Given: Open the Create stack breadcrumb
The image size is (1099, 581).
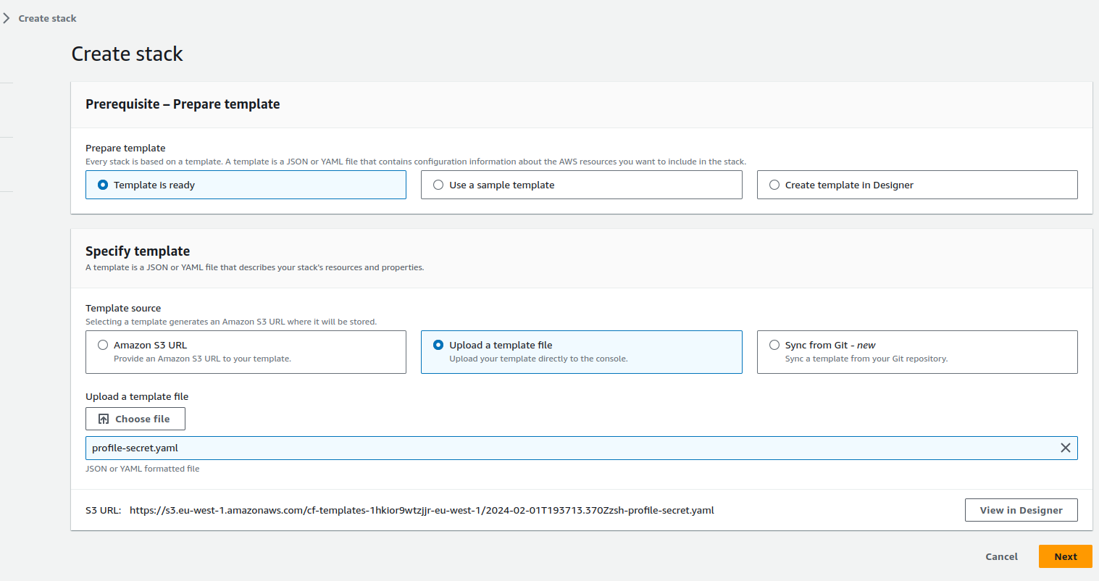Looking at the screenshot, I should 47,18.
